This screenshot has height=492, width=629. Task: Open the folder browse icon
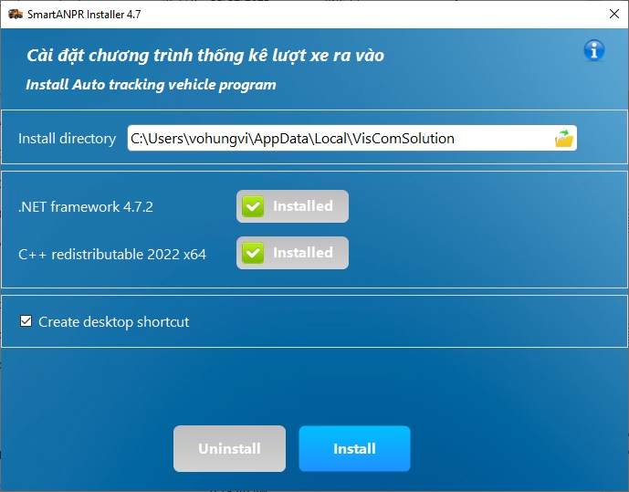point(563,139)
